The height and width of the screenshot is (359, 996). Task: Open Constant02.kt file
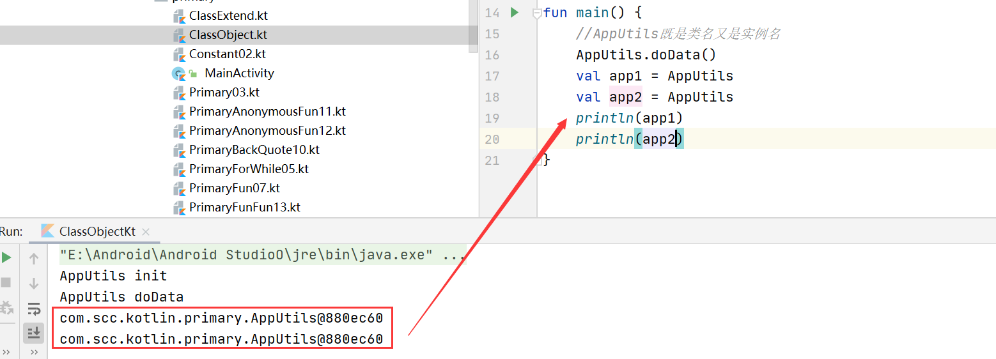pyautogui.click(x=228, y=54)
